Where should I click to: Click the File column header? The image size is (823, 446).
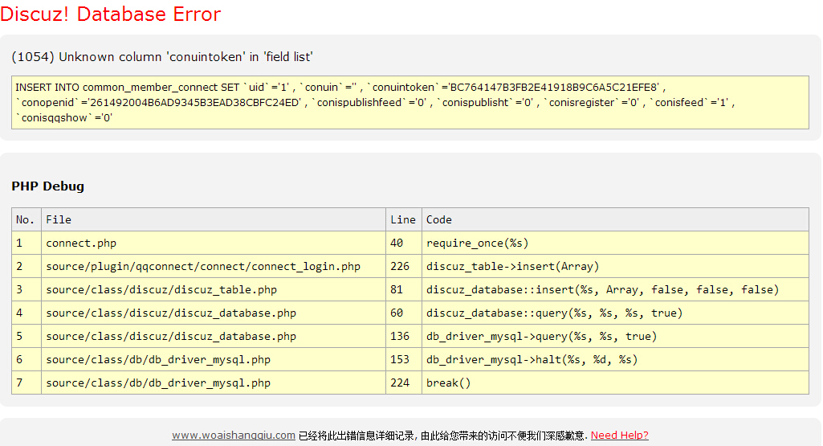[x=214, y=219]
